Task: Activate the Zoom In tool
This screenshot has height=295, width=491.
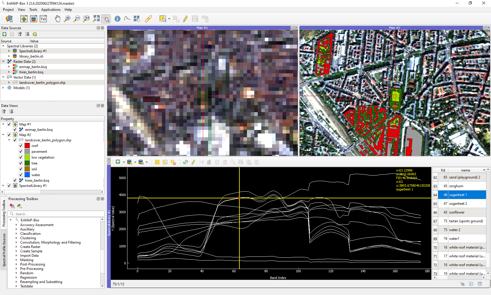Action: tap(67, 19)
